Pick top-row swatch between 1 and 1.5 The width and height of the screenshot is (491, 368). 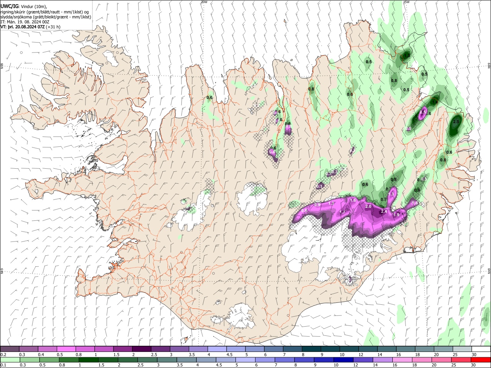click(104, 349)
